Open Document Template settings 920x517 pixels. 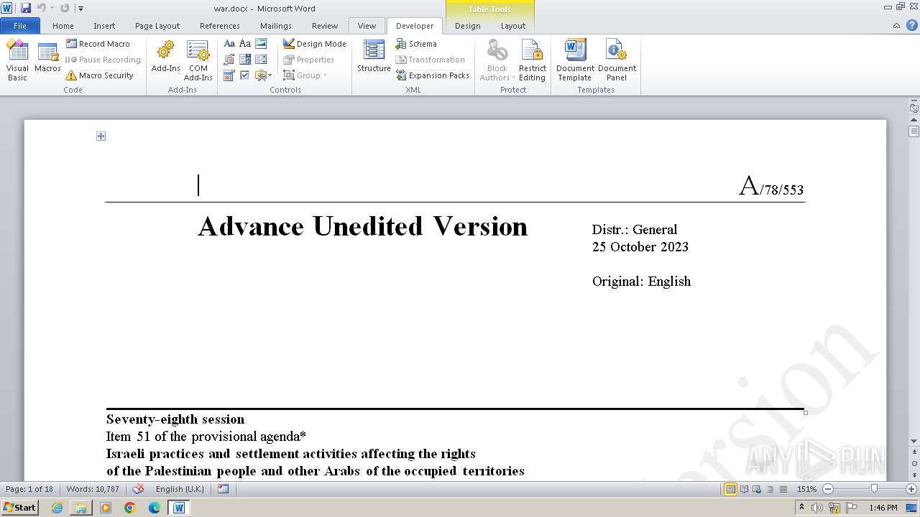[x=575, y=61]
